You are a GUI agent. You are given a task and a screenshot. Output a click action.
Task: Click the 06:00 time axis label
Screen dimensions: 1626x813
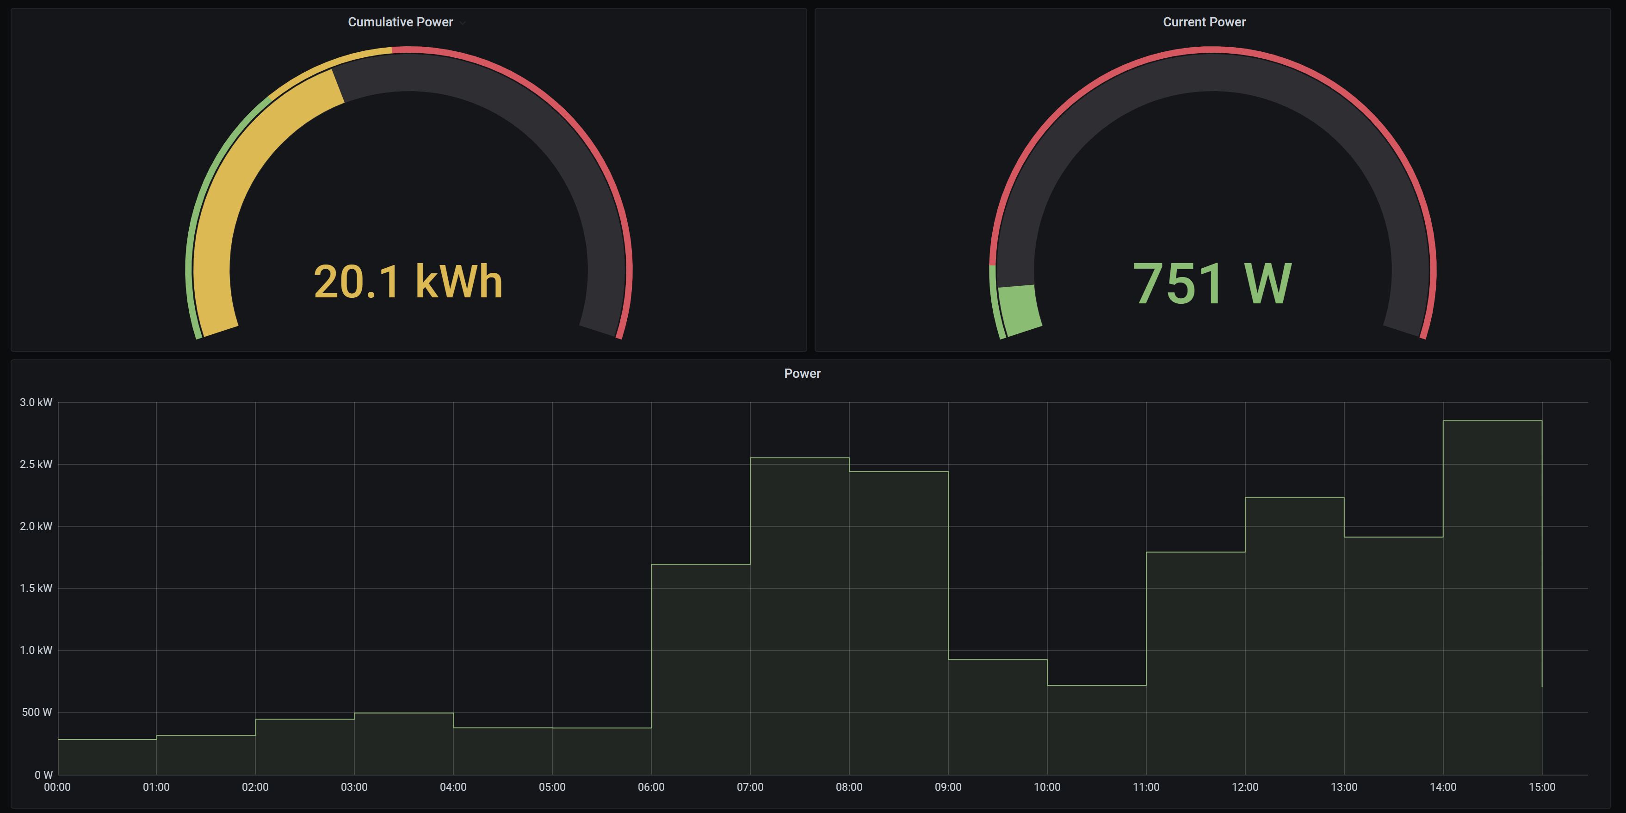651,787
